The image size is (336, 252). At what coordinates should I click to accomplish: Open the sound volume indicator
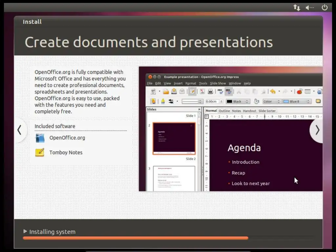pos(310,8)
